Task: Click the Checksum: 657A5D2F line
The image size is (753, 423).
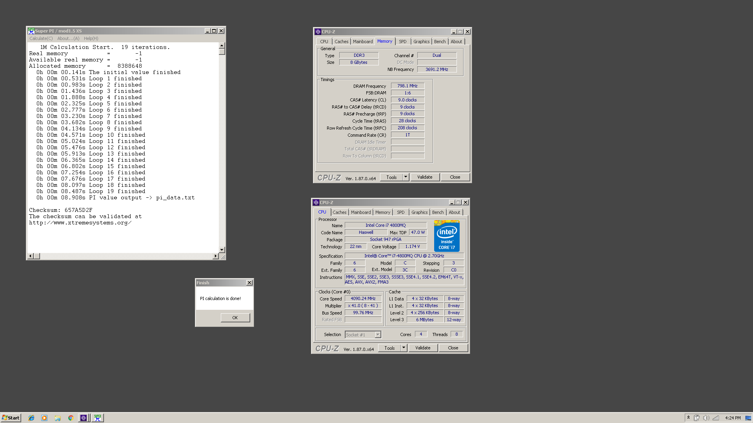Action: (61, 210)
